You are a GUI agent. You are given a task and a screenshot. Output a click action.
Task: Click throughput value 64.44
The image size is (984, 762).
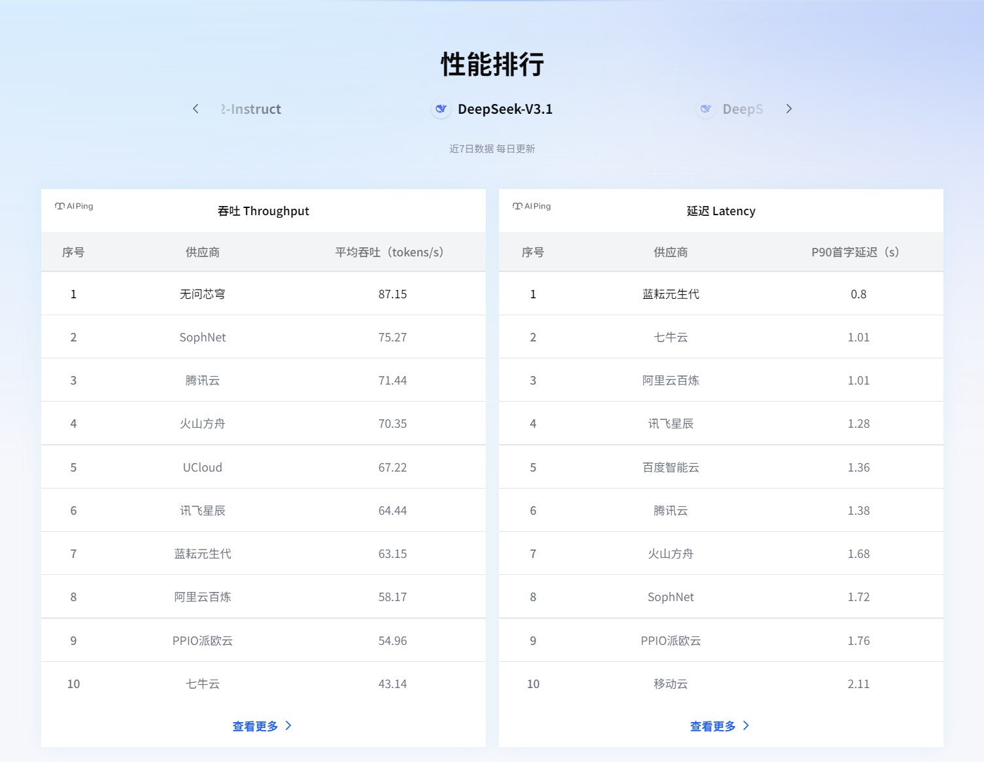click(392, 511)
